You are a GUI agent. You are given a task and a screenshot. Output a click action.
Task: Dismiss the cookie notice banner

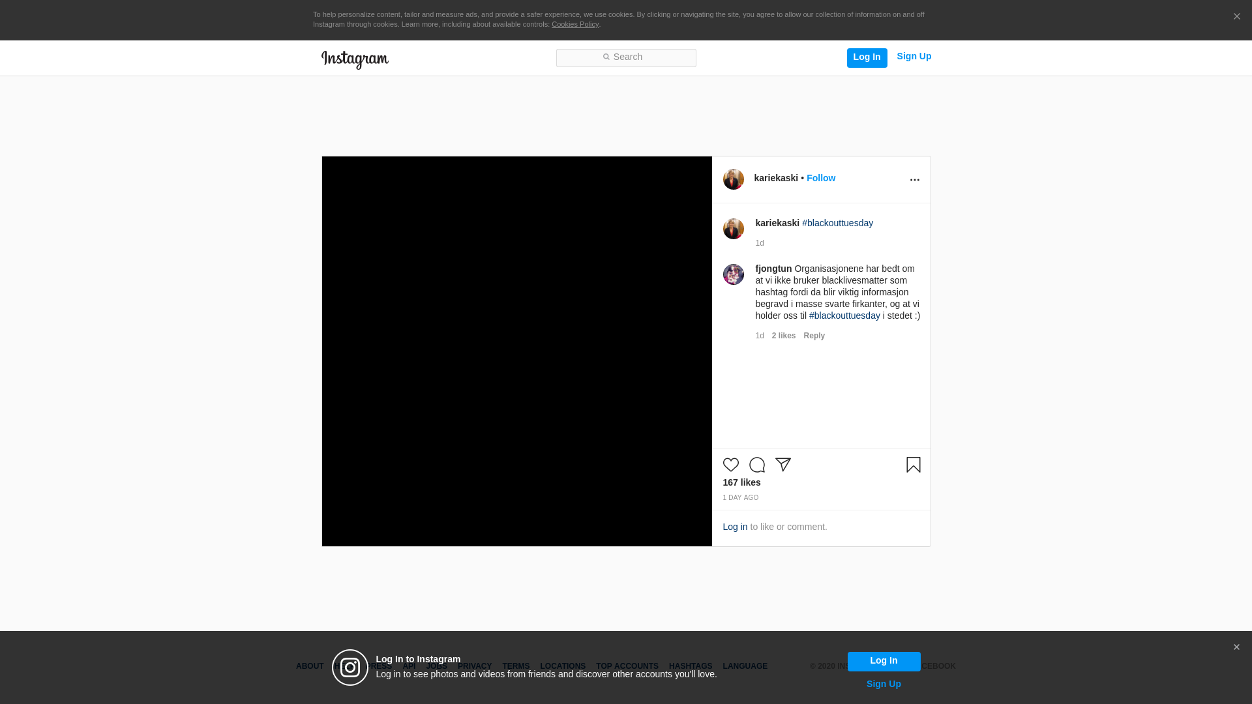[x=1236, y=17]
